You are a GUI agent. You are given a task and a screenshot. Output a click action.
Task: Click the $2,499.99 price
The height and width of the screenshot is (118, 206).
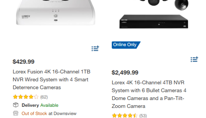(x=125, y=73)
